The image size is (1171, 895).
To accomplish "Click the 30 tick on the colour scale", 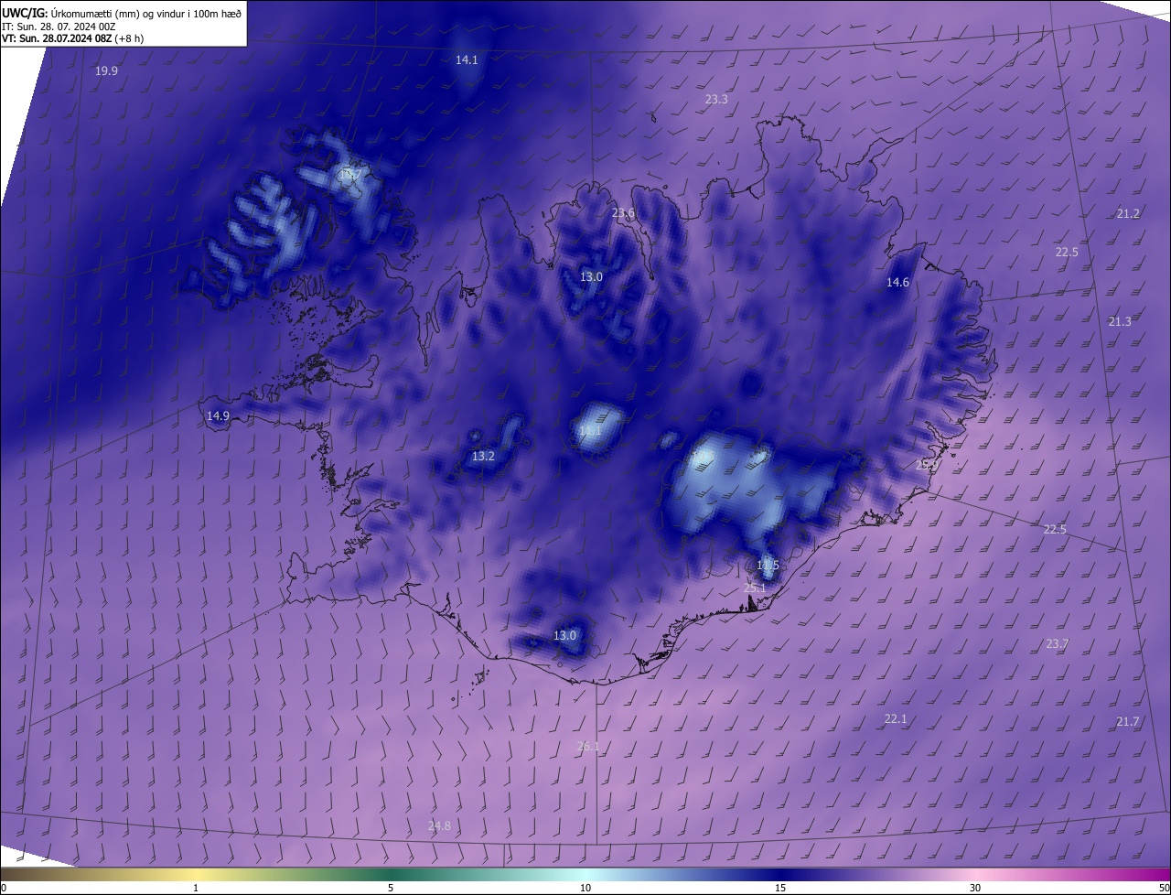I will (x=975, y=888).
